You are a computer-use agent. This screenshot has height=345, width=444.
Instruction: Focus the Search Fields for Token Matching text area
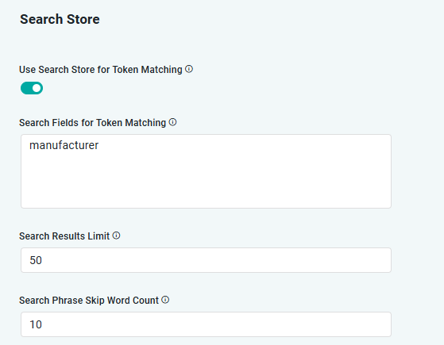click(x=207, y=171)
